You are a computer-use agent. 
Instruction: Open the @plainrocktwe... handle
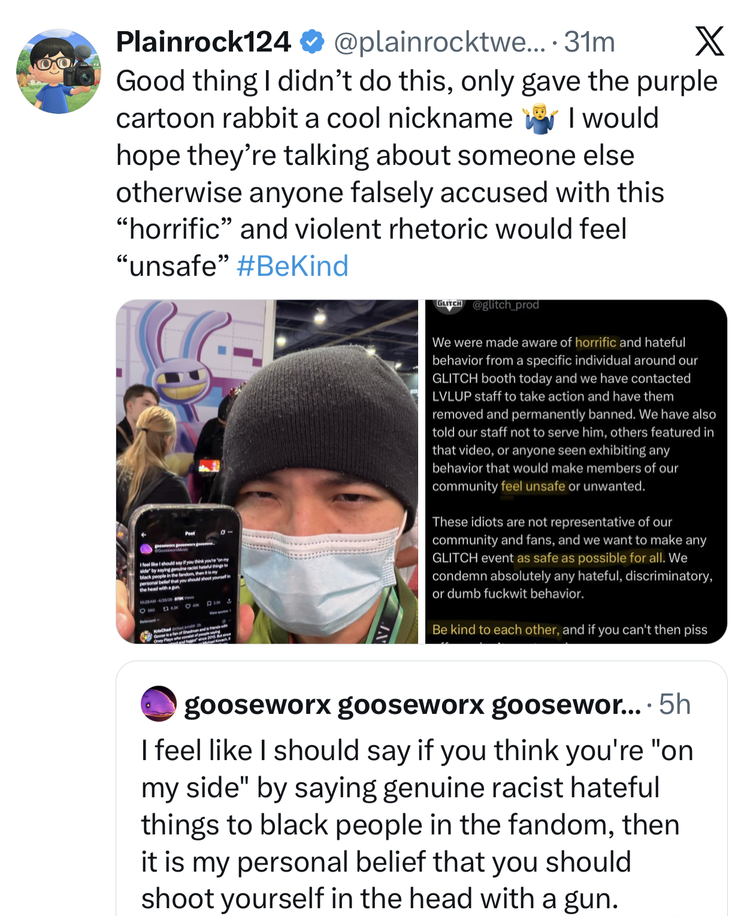coord(439,41)
